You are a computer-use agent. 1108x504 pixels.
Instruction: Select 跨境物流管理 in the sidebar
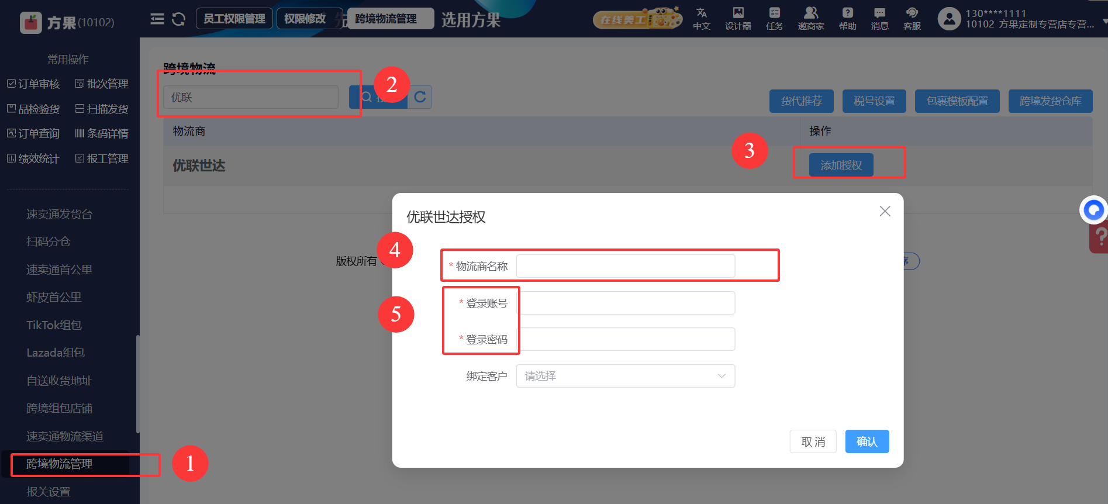(60, 464)
